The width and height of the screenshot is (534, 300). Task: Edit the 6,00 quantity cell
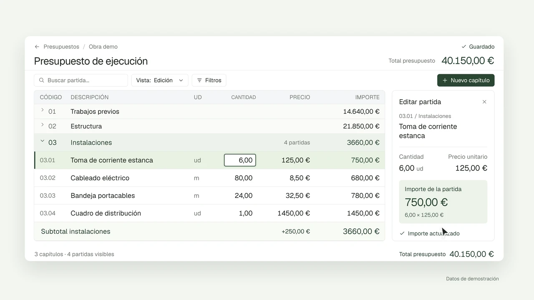coord(240,160)
